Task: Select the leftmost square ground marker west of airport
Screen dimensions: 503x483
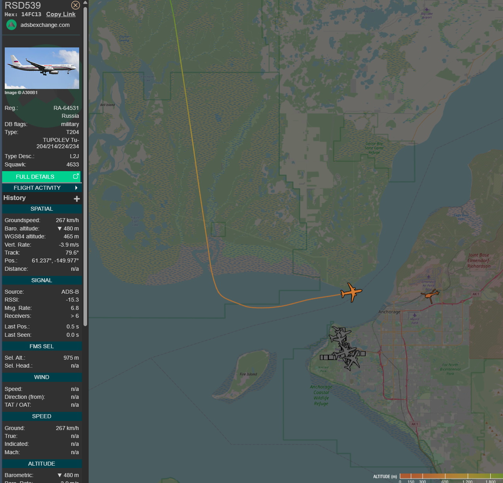Action: coord(322,357)
